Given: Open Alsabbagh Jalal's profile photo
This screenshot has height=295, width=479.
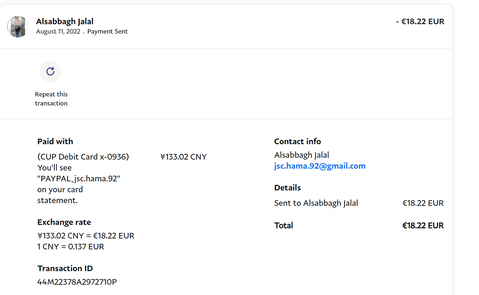Looking at the screenshot, I should coord(18,27).
